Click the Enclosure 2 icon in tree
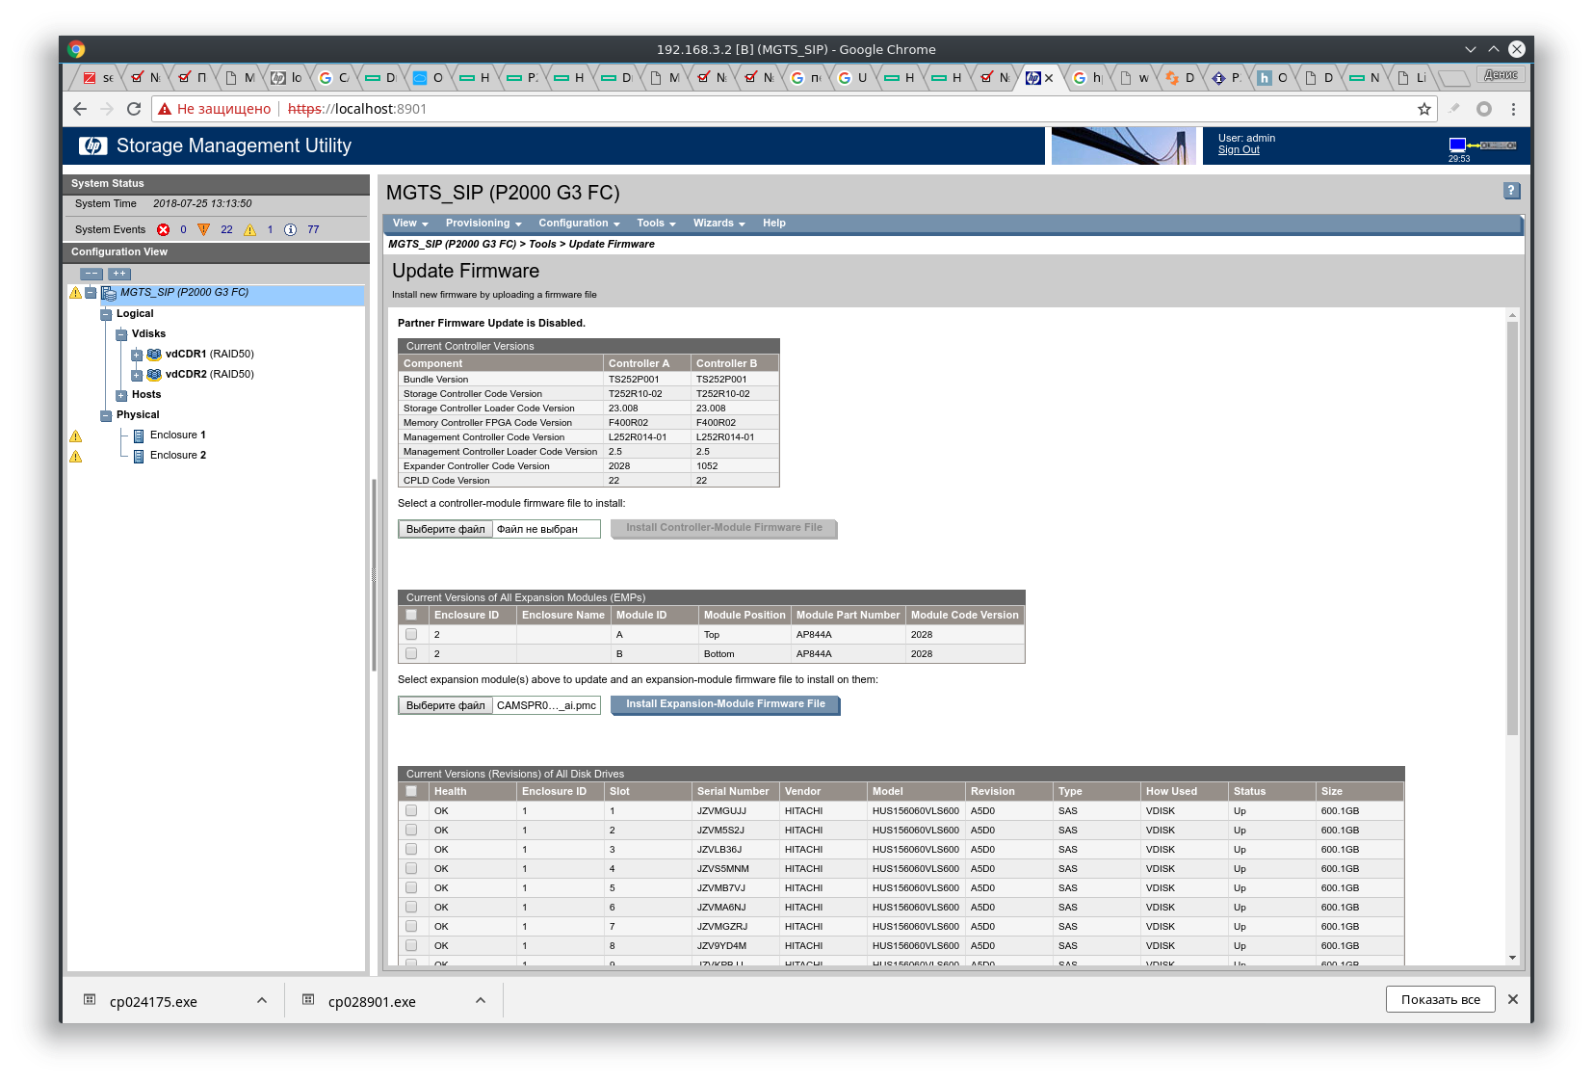Image resolution: width=1593 pixels, height=1082 pixels. click(139, 456)
